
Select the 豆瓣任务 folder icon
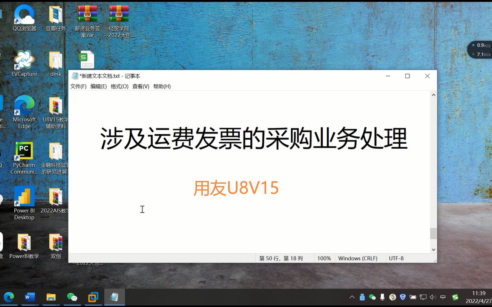[x=56, y=18]
